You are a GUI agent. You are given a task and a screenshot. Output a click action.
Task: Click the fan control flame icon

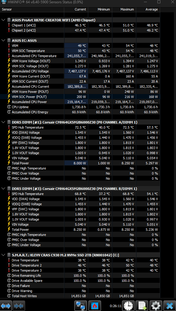[95, 306]
